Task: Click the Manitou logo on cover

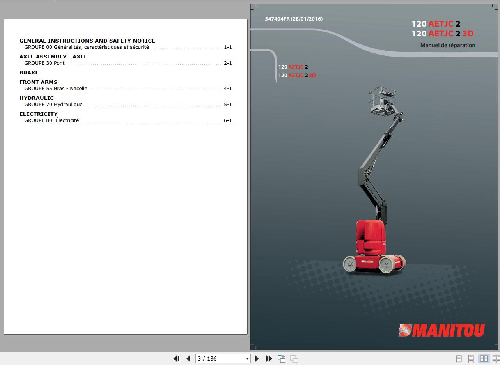Action: 441,330
